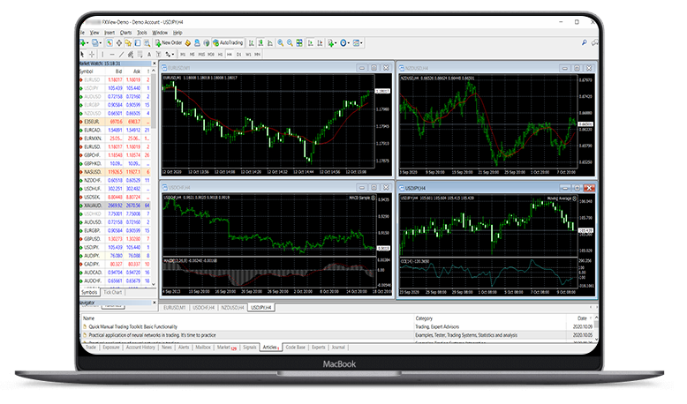This screenshot has height=404, width=687.
Task: Switch timeframe to M1
Action: (183, 55)
